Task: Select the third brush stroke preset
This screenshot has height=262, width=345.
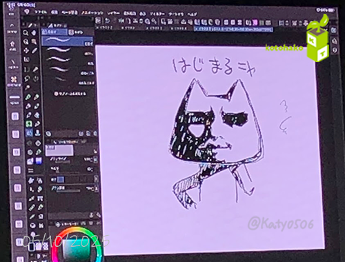Action: tap(68, 61)
